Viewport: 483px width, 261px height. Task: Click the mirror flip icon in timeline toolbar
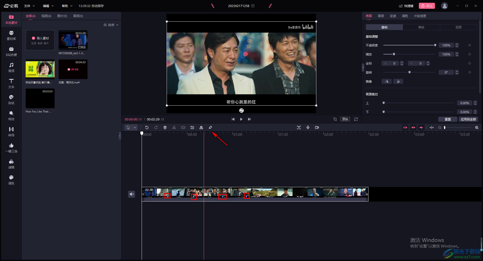coord(201,127)
